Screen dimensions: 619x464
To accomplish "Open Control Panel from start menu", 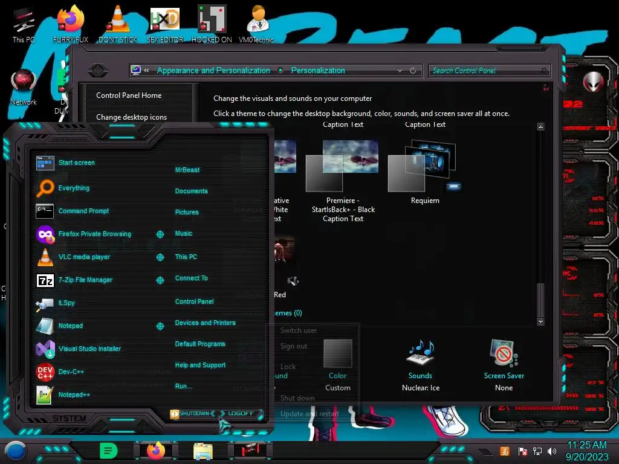I will [194, 301].
